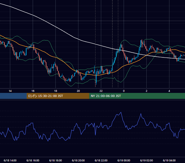
Task: Click hour label 22 on price chart axis
Action: pos(101,91)
